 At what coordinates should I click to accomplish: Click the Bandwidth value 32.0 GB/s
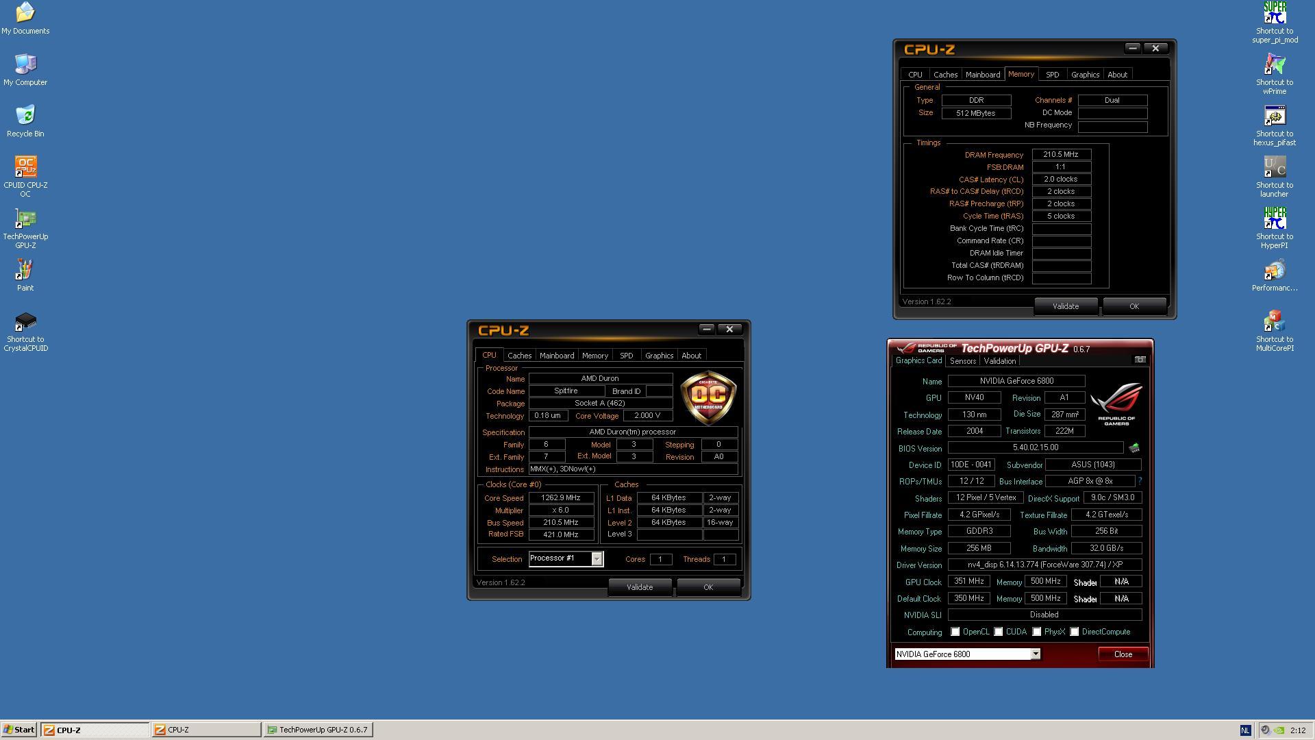point(1106,548)
